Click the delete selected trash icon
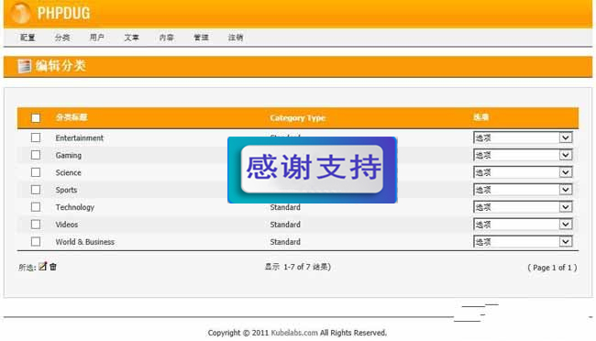This screenshot has height=341, width=596. click(x=53, y=267)
